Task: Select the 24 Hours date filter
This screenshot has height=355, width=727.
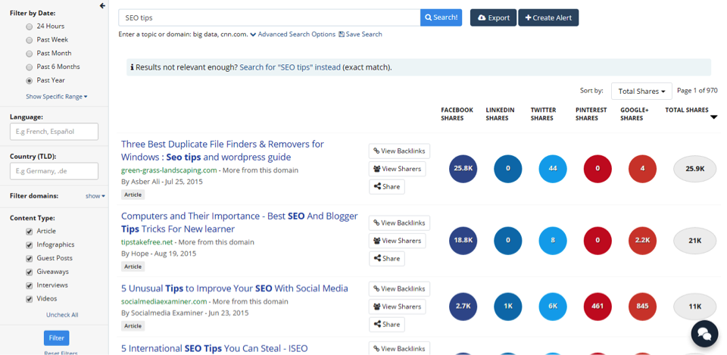Action: coord(30,26)
